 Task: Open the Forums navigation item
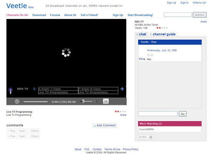tap(55, 15)
